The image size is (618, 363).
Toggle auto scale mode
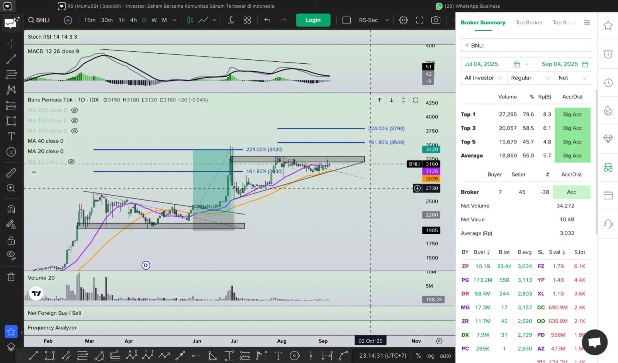tap(445, 356)
